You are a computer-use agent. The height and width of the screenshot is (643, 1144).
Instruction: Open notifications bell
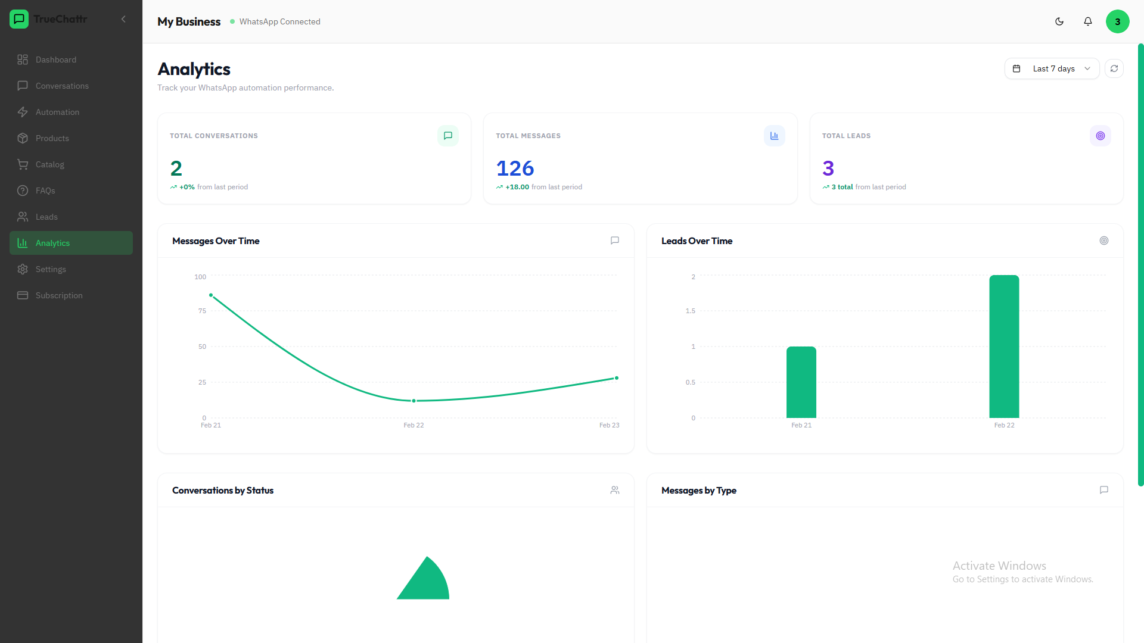[1087, 21]
